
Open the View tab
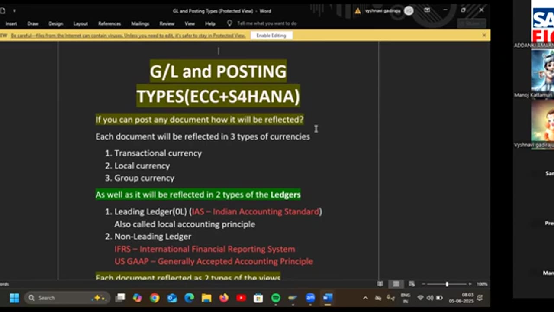190,23
